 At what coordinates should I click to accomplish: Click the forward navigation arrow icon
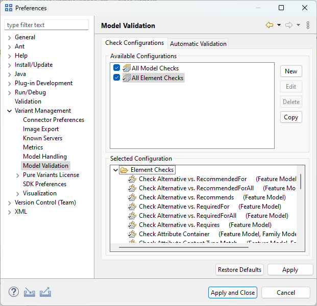tap(289, 25)
